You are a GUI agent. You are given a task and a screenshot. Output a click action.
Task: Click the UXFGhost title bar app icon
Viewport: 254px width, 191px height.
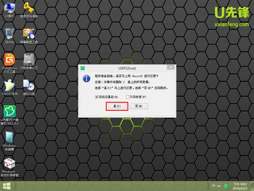point(83,68)
